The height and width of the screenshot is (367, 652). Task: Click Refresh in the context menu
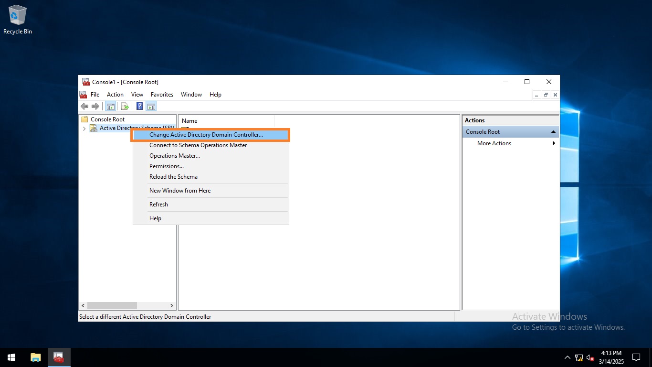click(210, 205)
